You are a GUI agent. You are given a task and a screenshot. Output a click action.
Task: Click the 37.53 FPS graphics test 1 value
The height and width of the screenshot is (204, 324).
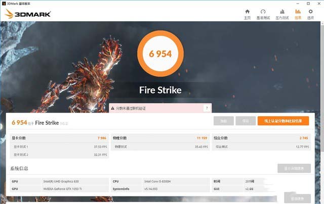[x=100, y=147]
